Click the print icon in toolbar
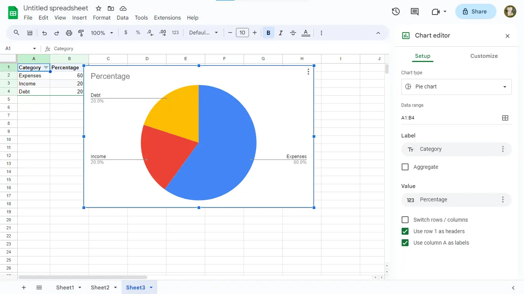Screen dimensions: 524x294 [x=69, y=33]
